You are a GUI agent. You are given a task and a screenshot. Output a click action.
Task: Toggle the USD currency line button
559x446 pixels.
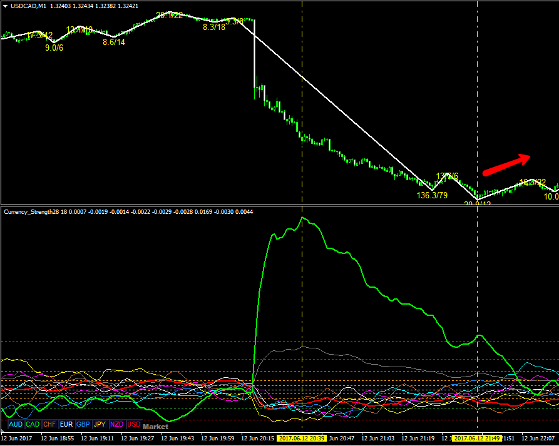pyautogui.click(x=134, y=425)
